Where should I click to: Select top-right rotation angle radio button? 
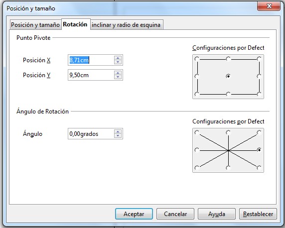[259, 132]
